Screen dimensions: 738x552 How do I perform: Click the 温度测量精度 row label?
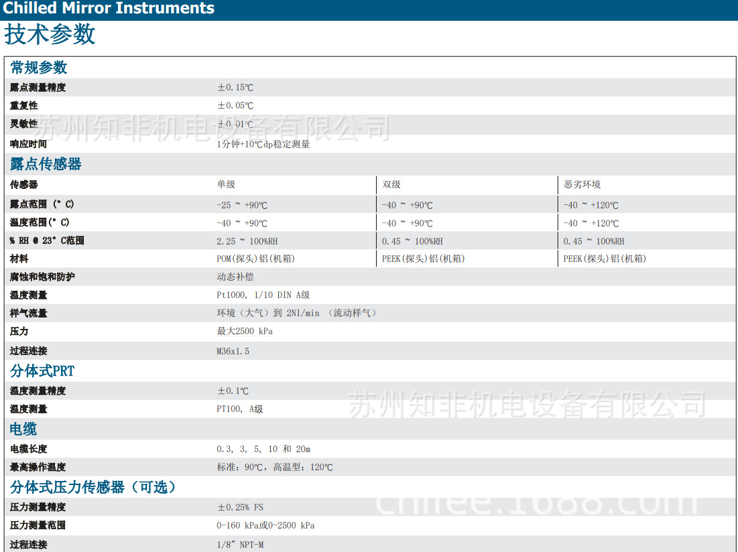click(38, 391)
